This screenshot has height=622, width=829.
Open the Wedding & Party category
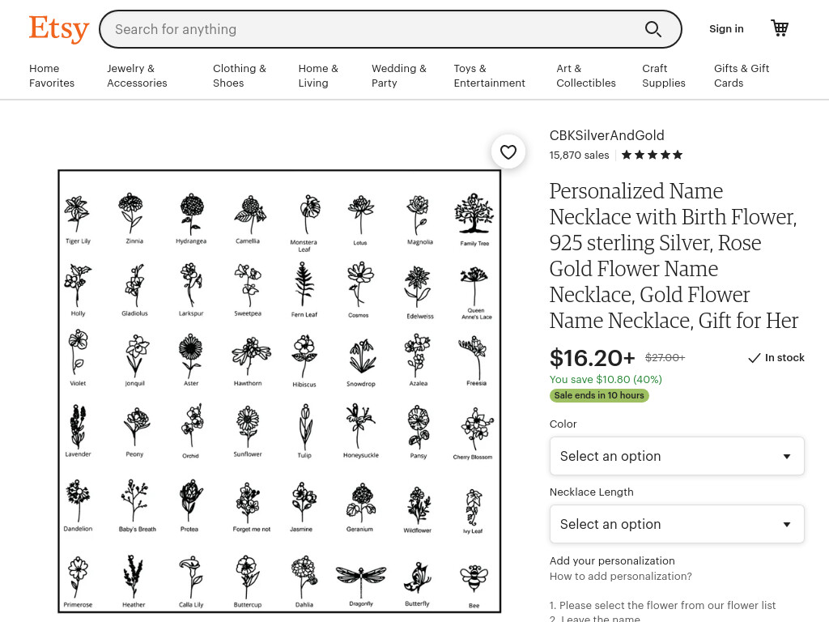coord(398,75)
